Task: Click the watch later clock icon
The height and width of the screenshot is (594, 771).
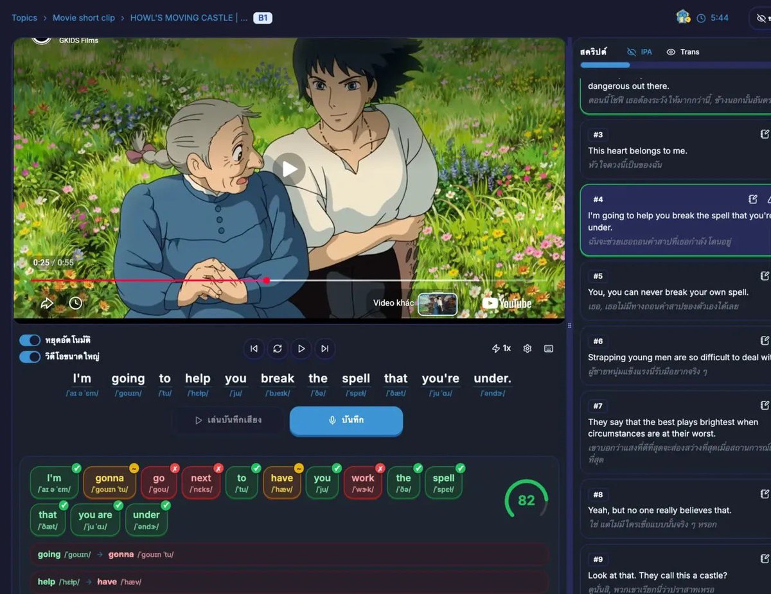Action: 76,303
